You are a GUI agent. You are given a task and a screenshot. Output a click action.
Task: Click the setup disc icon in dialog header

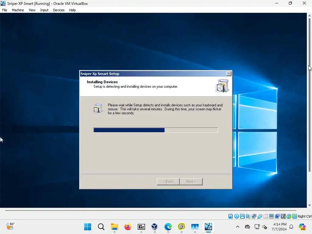[x=222, y=86]
